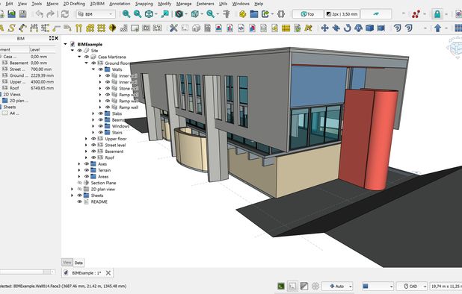The height and width of the screenshot is (294, 462).
Task: Click the blue up arrow icon
Action: point(438,28)
